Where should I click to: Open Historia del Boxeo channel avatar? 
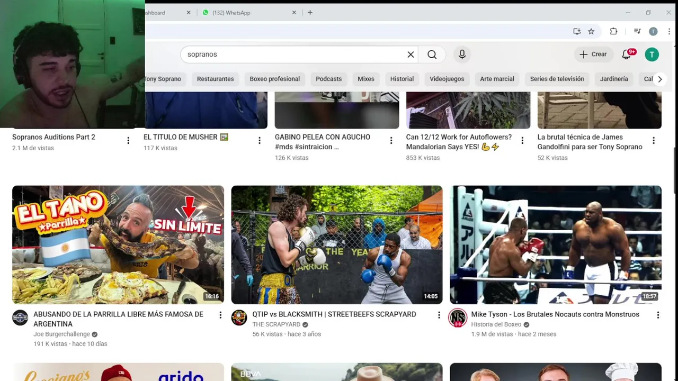[458, 317]
